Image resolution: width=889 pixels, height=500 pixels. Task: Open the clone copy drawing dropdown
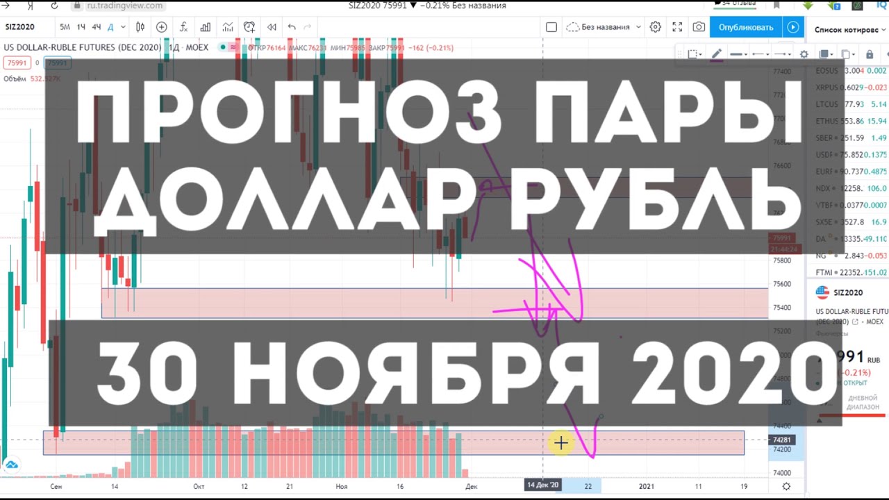(x=848, y=54)
